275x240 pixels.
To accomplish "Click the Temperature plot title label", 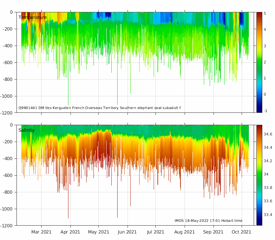I will point(32,17).
